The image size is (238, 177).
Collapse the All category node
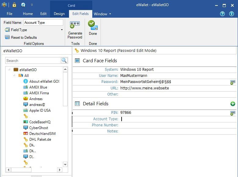pyautogui.click(x=14, y=75)
